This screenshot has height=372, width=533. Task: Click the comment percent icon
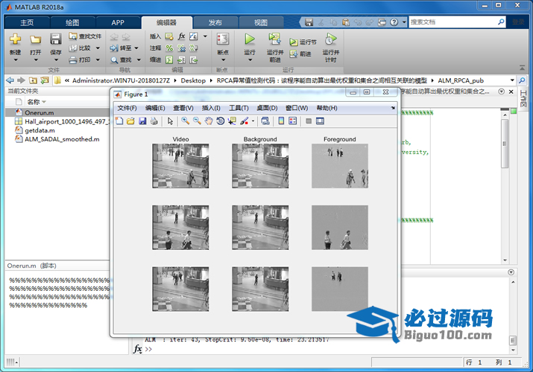169,48
